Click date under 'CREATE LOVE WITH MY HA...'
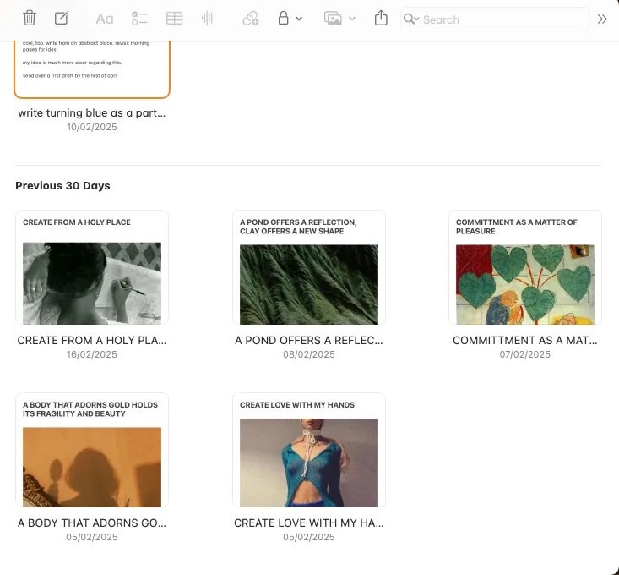This screenshot has height=575, width=619. click(309, 537)
